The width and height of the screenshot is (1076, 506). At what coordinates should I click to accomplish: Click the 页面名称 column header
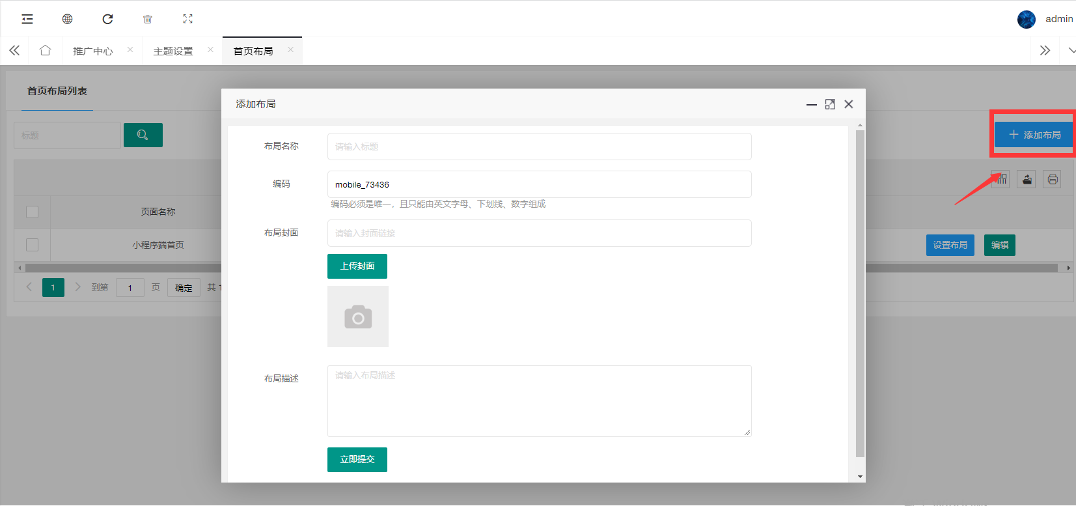(158, 212)
